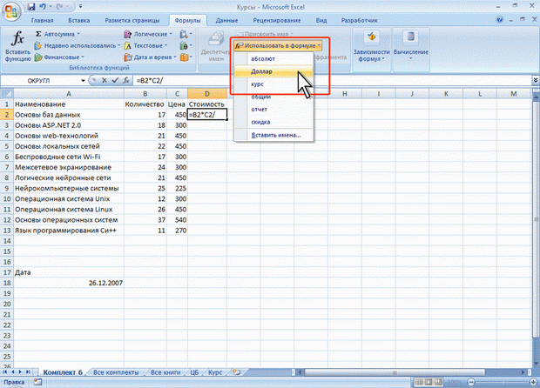Click 'Вставить имена...' menu entry
Image resolution: width=540 pixels, height=388 pixels.
(x=274, y=136)
